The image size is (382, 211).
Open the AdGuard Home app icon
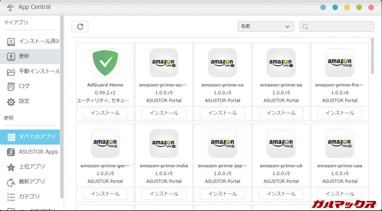(x=105, y=63)
